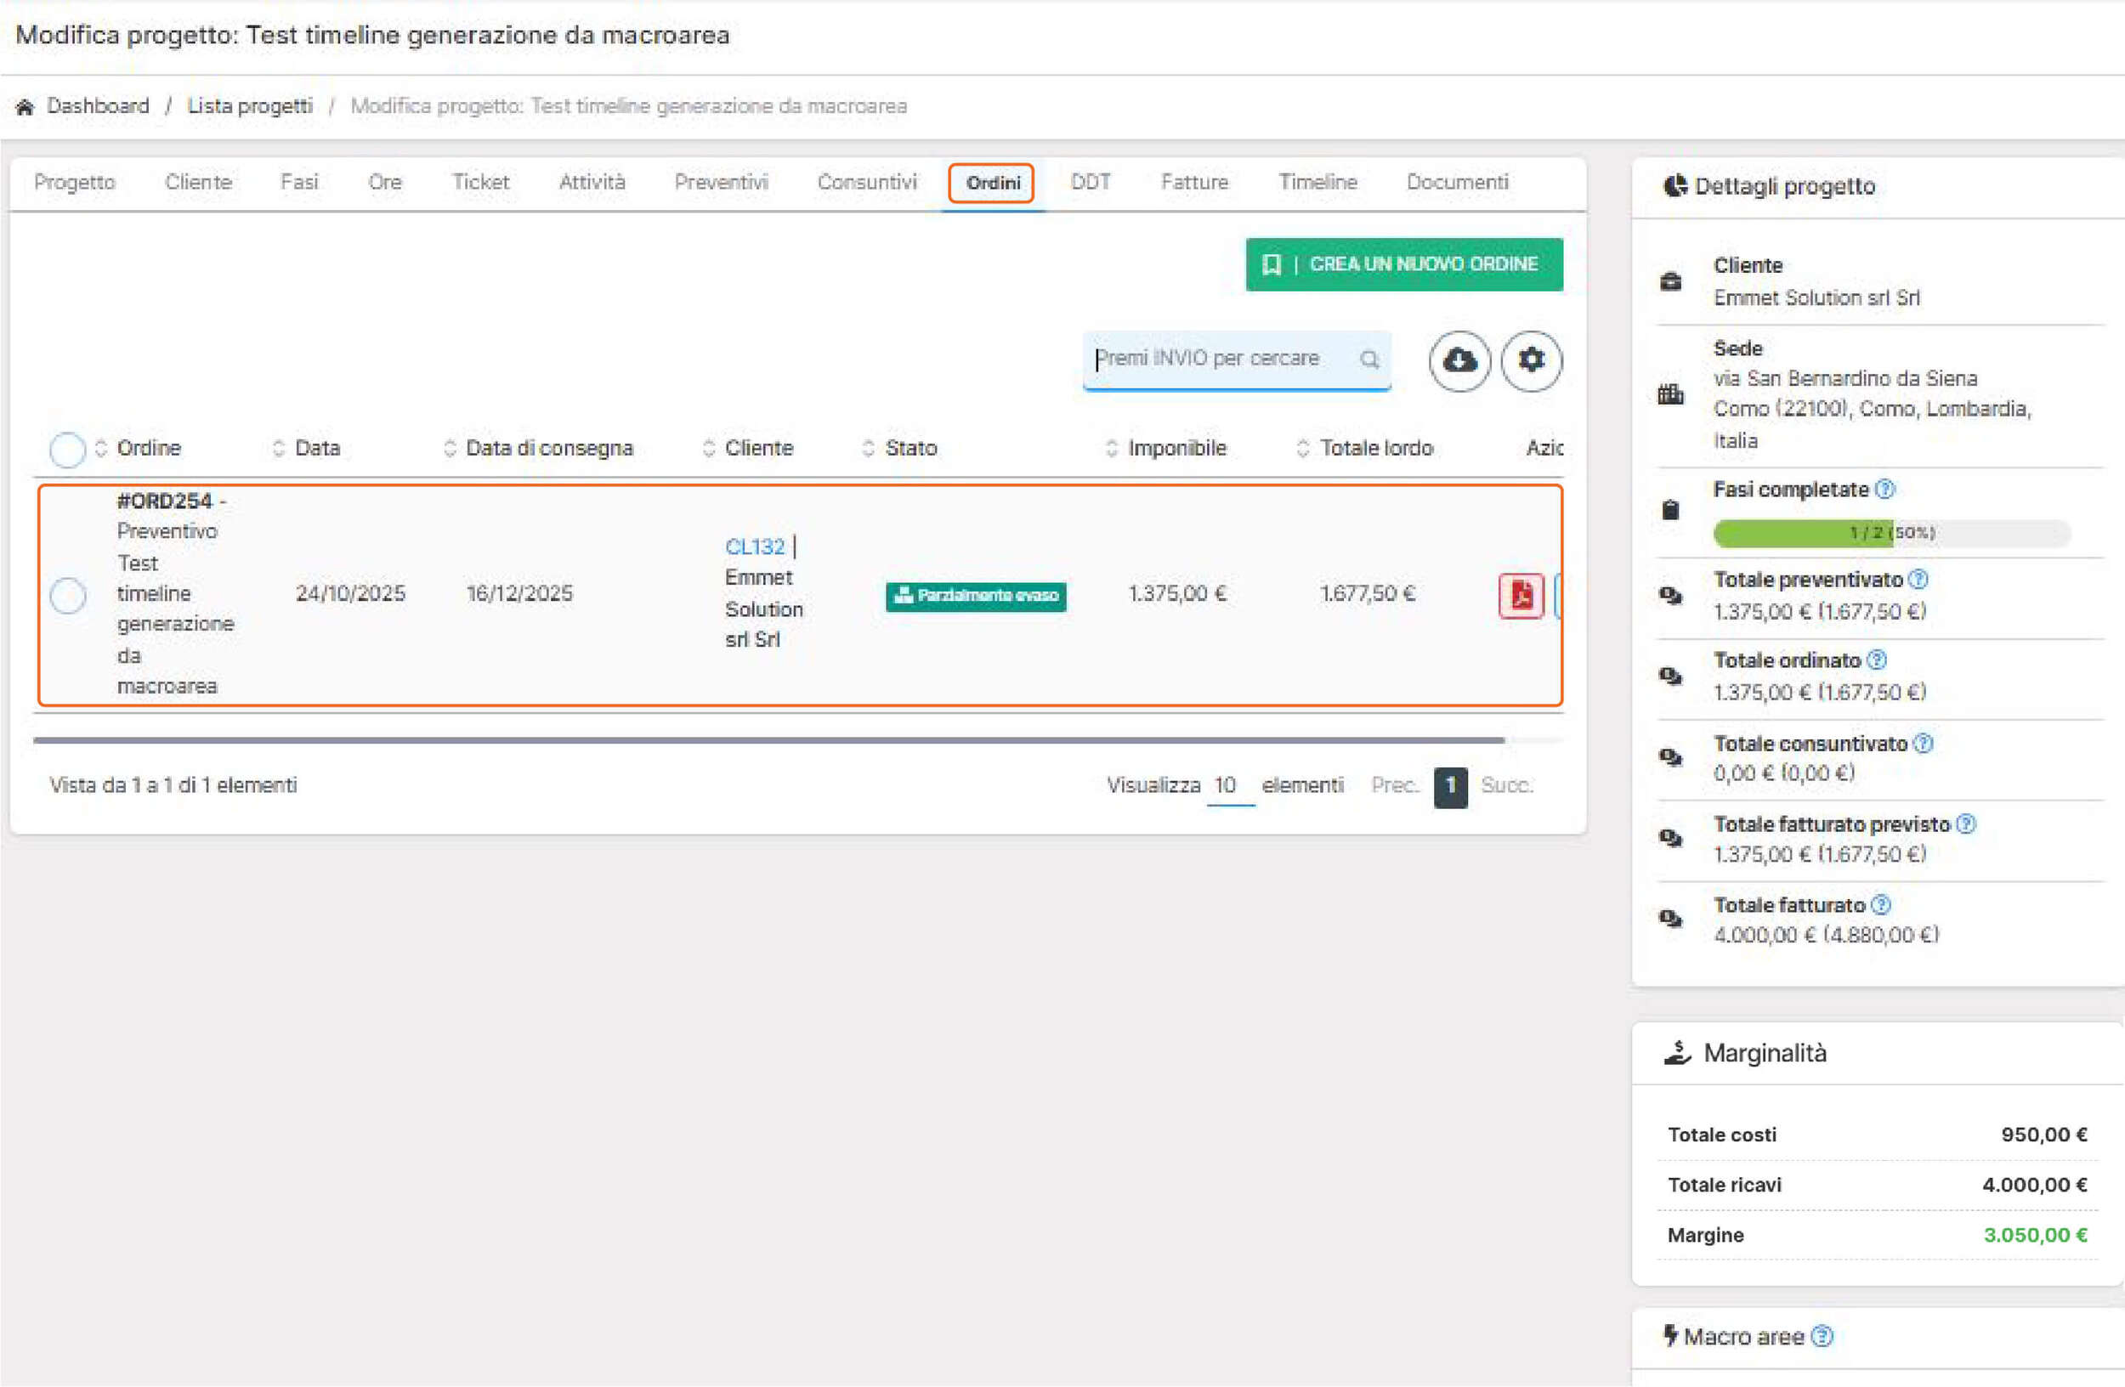Viewport: 2125px width, 1387px height.
Task: Click Crea un nuovo ordine button
Action: 1403,264
